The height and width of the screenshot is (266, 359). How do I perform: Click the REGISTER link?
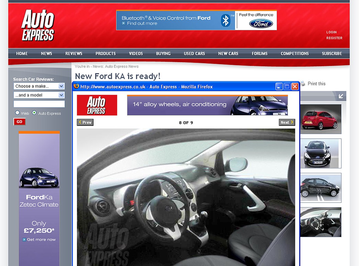click(x=334, y=38)
